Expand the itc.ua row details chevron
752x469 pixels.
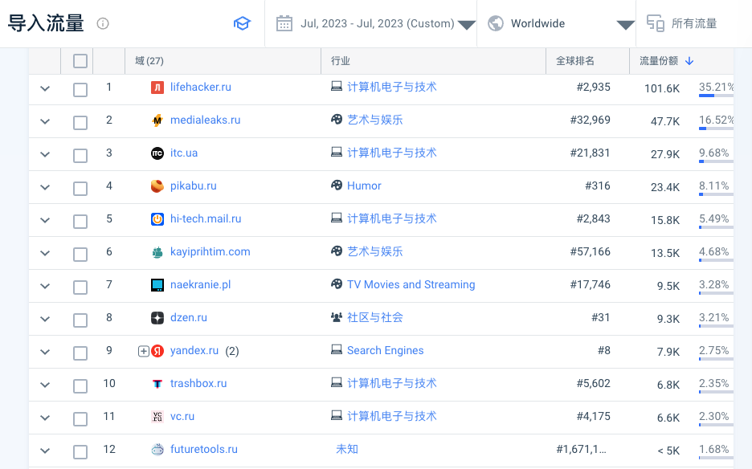[x=45, y=155]
